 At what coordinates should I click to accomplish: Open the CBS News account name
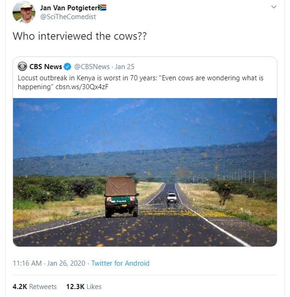tap(46, 66)
